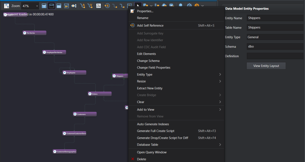Image resolution: width=305 pixels, height=162 pixels.
Task: Select the Orders entity on the canvas
Action: 100,94
